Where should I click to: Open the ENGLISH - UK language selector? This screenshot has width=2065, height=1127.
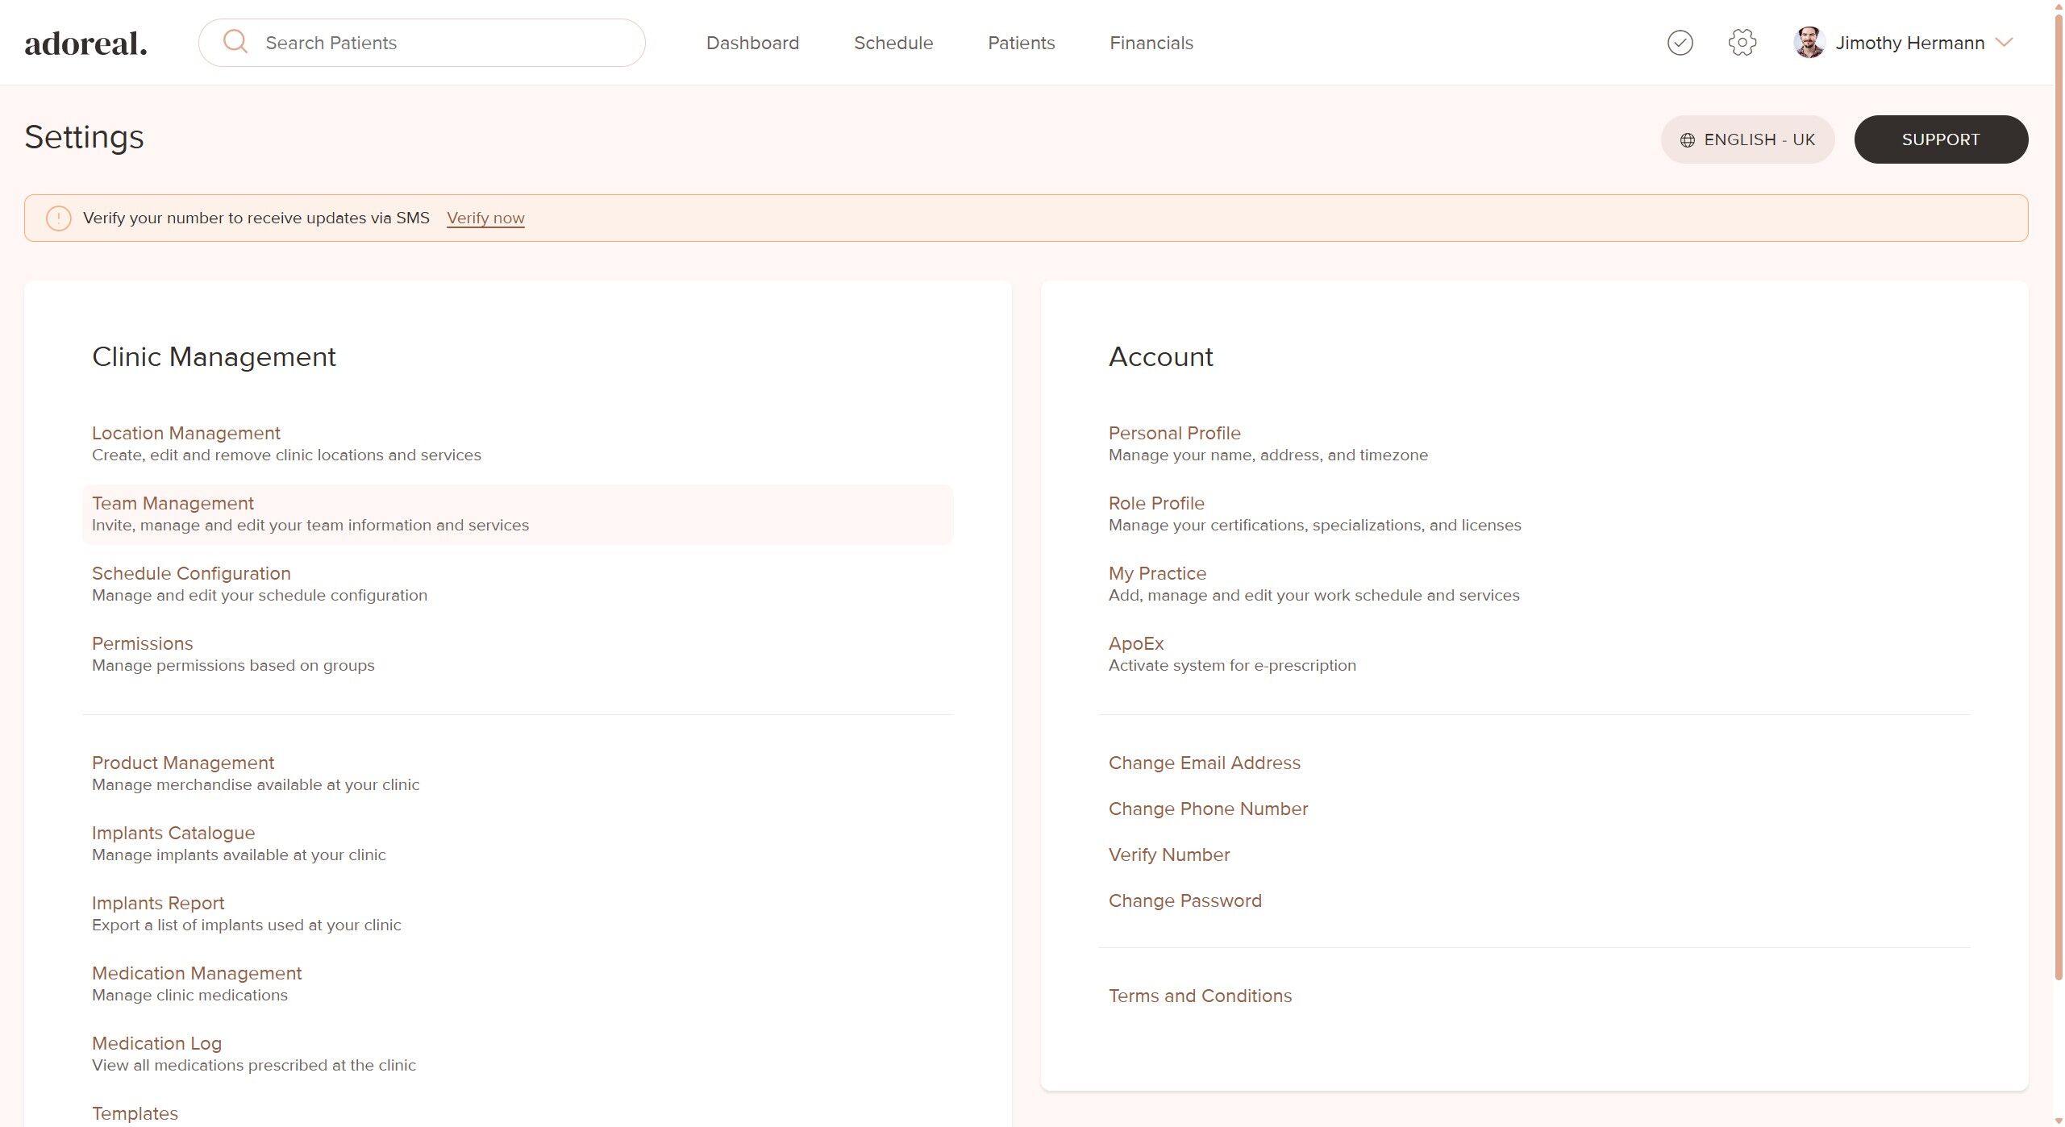(x=1747, y=139)
